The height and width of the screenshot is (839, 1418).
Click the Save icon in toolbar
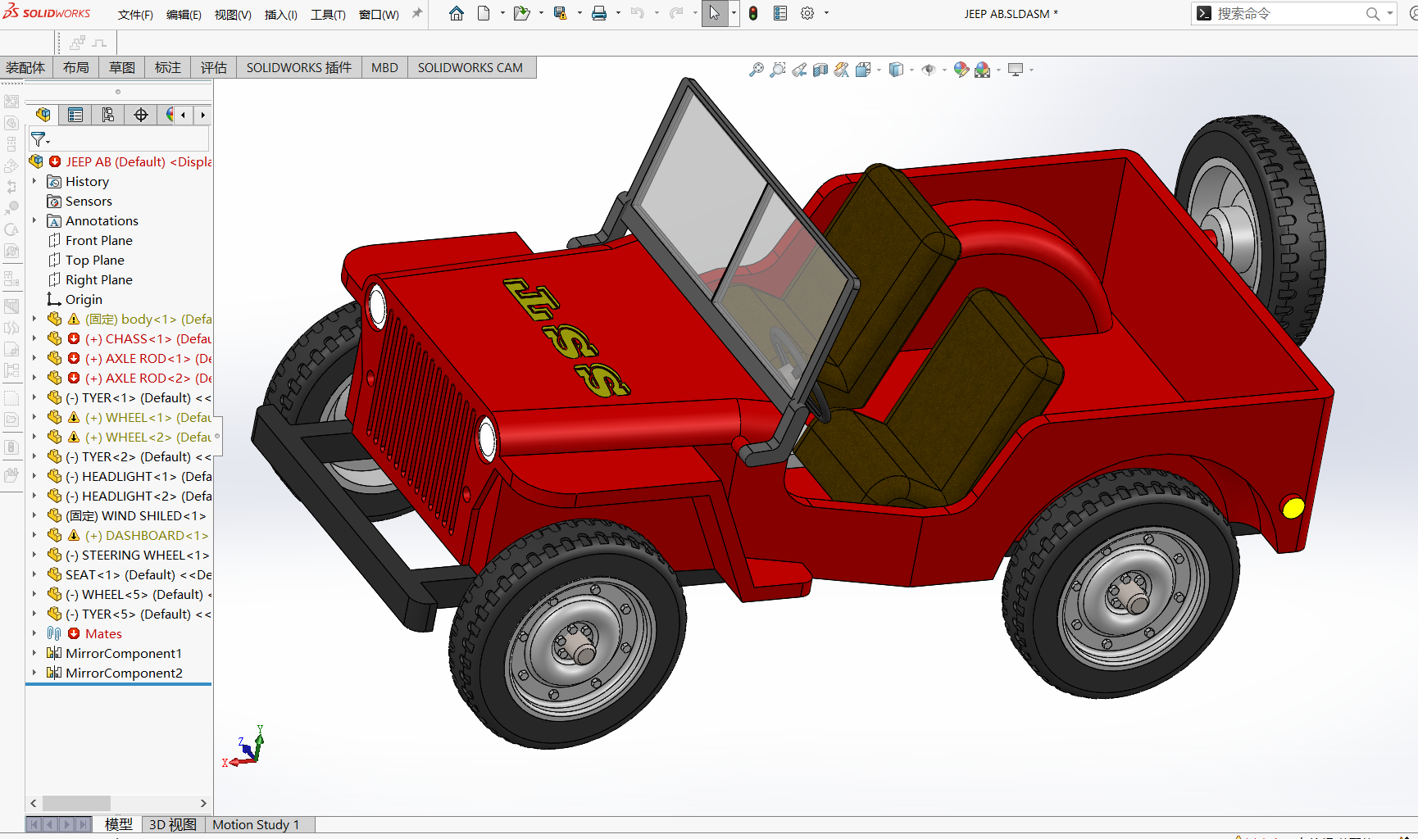(x=561, y=14)
